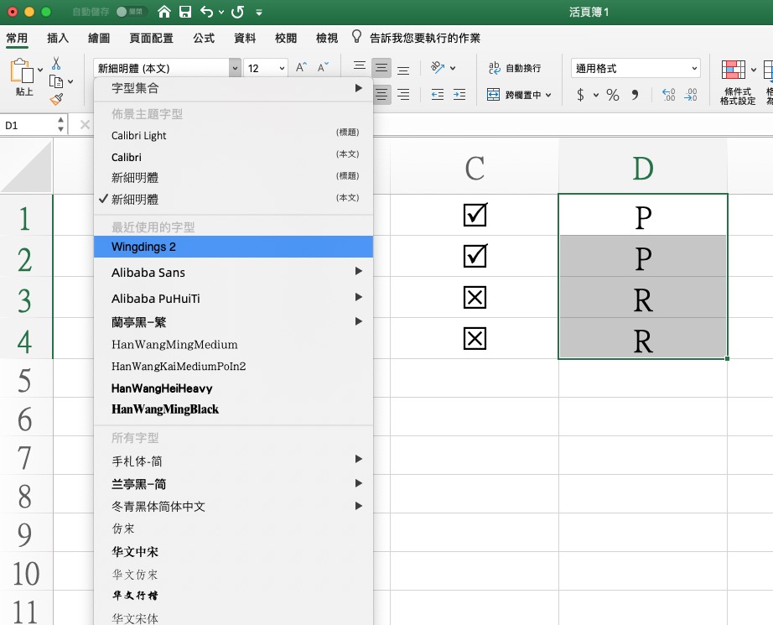Toggle 自動換行 wrap text
773x625 pixels.
514,68
